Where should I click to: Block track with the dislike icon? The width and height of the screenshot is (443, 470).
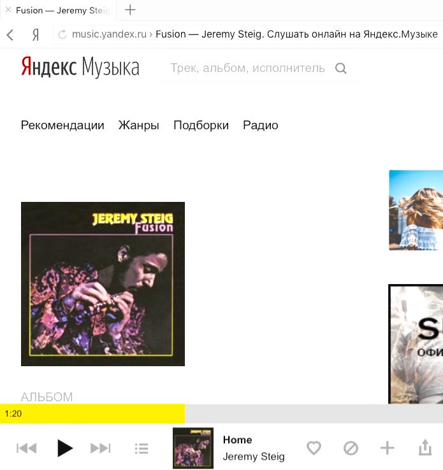click(x=351, y=448)
